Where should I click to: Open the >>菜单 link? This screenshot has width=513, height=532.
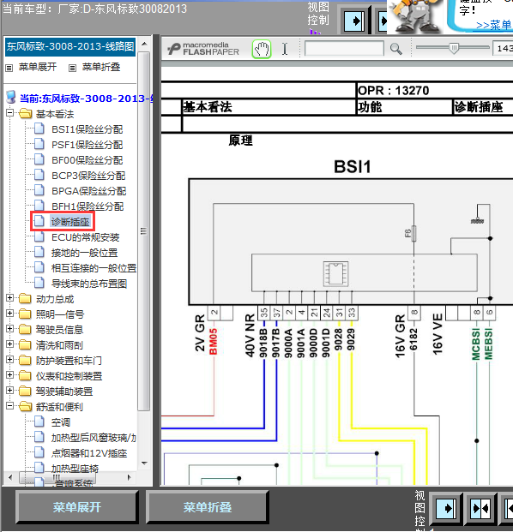point(493,25)
